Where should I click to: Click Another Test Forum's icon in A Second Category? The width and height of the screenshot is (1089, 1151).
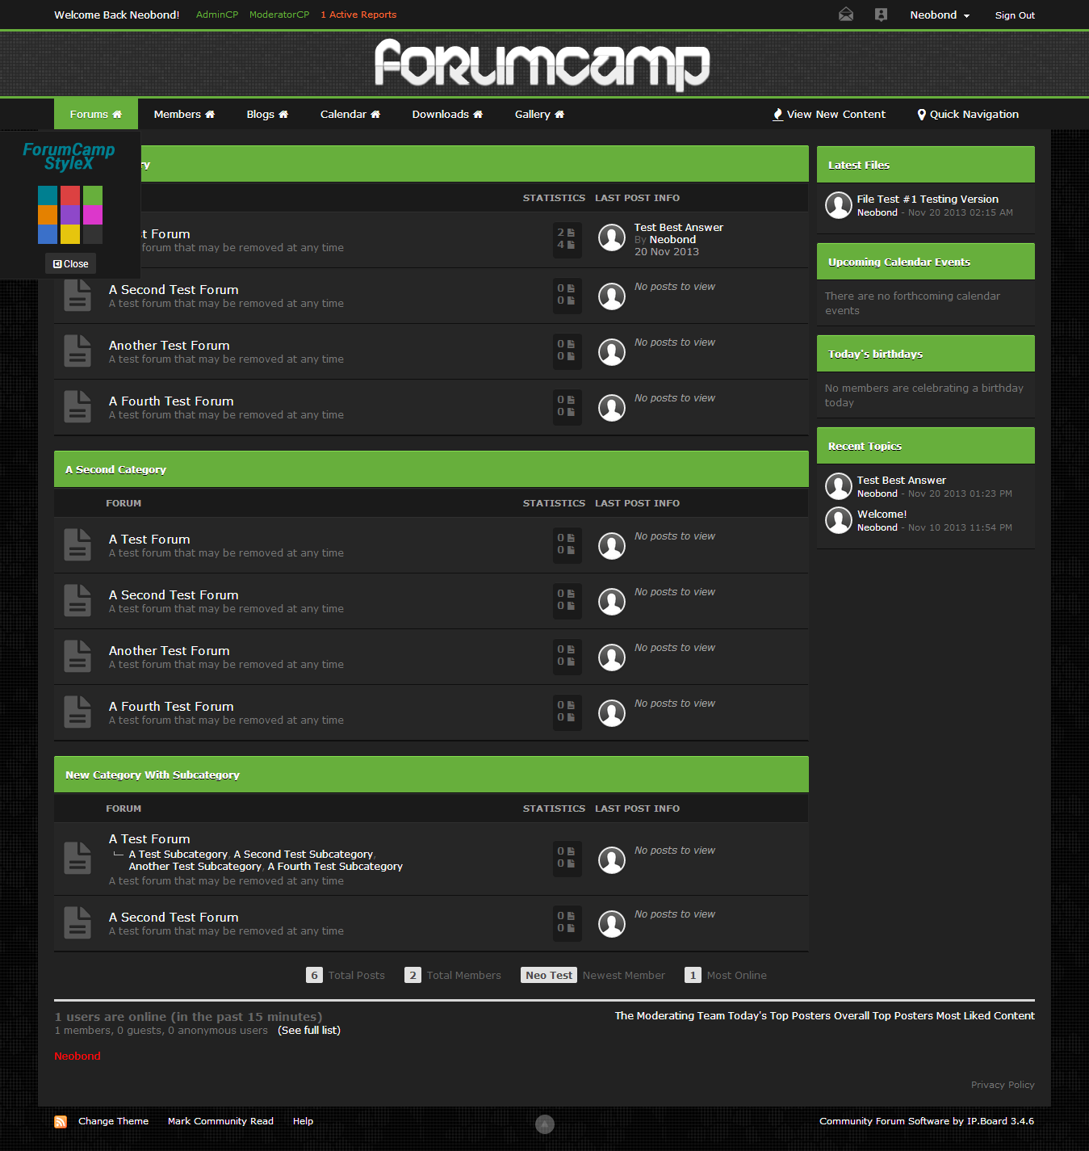click(77, 656)
